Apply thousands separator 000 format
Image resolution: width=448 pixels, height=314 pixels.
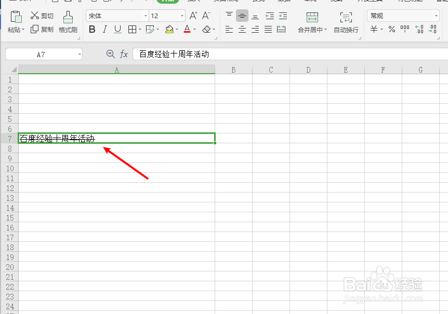click(x=405, y=29)
